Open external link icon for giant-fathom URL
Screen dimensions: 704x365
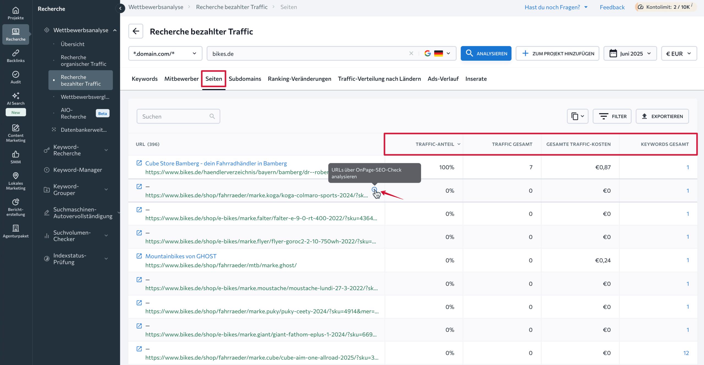tap(139, 326)
